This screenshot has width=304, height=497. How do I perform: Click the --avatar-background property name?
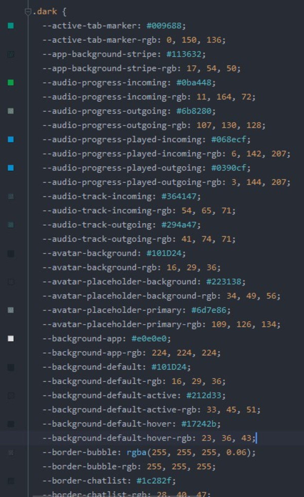(x=91, y=253)
